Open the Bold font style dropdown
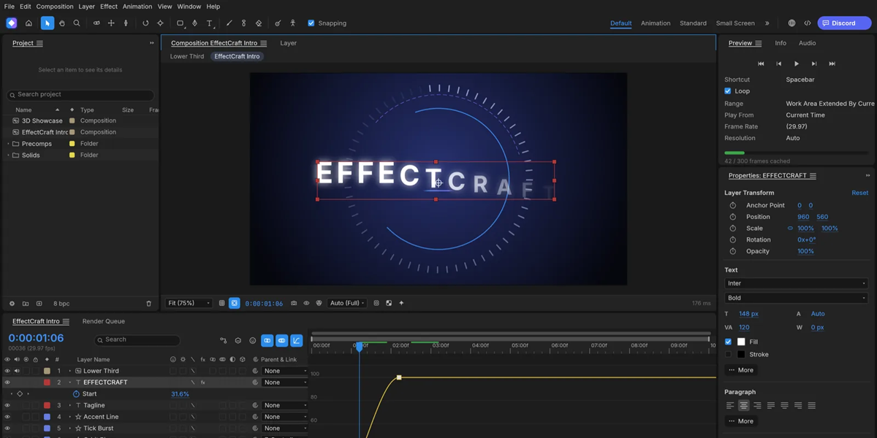This screenshot has width=877, height=438. pos(796,298)
